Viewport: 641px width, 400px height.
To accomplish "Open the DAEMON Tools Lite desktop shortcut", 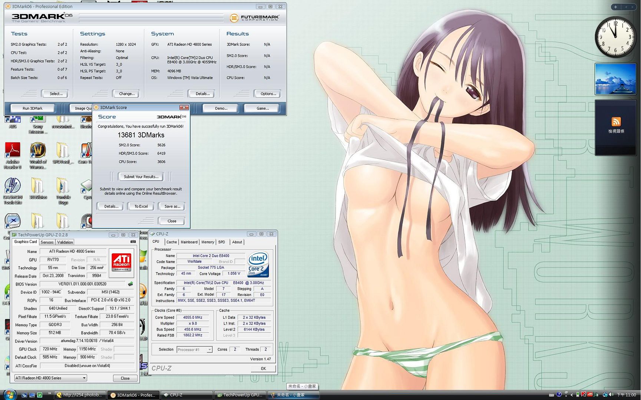I will click(x=13, y=191).
